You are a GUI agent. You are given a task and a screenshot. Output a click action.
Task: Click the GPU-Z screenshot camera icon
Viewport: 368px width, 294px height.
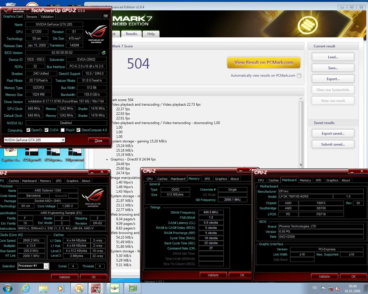(106, 16)
